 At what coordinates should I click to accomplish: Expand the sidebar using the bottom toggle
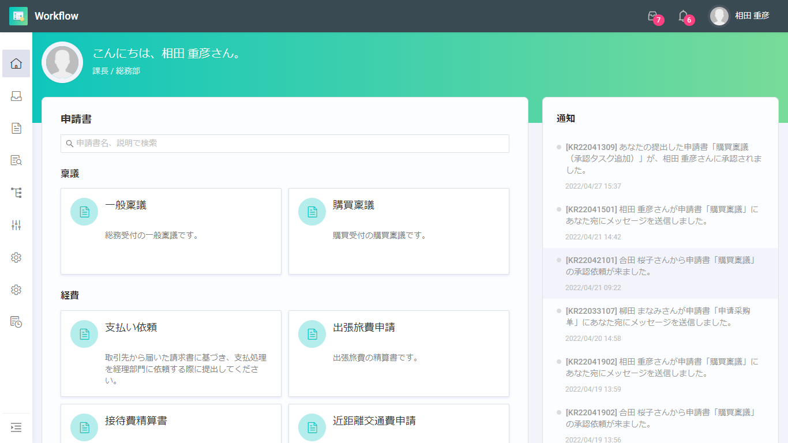tap(16, 427)
